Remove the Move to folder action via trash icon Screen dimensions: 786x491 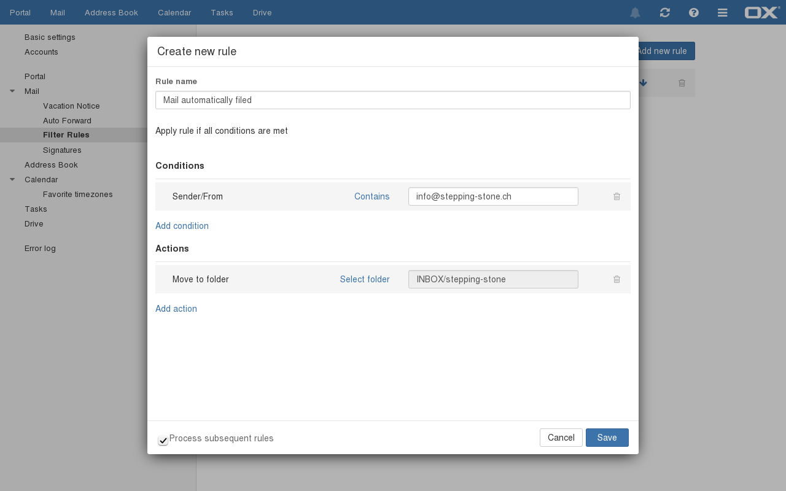click(617, 279)
